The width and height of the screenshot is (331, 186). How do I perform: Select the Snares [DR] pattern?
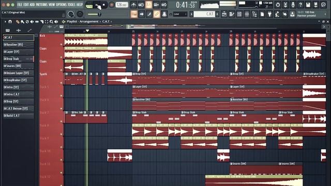tap(19, 66)
